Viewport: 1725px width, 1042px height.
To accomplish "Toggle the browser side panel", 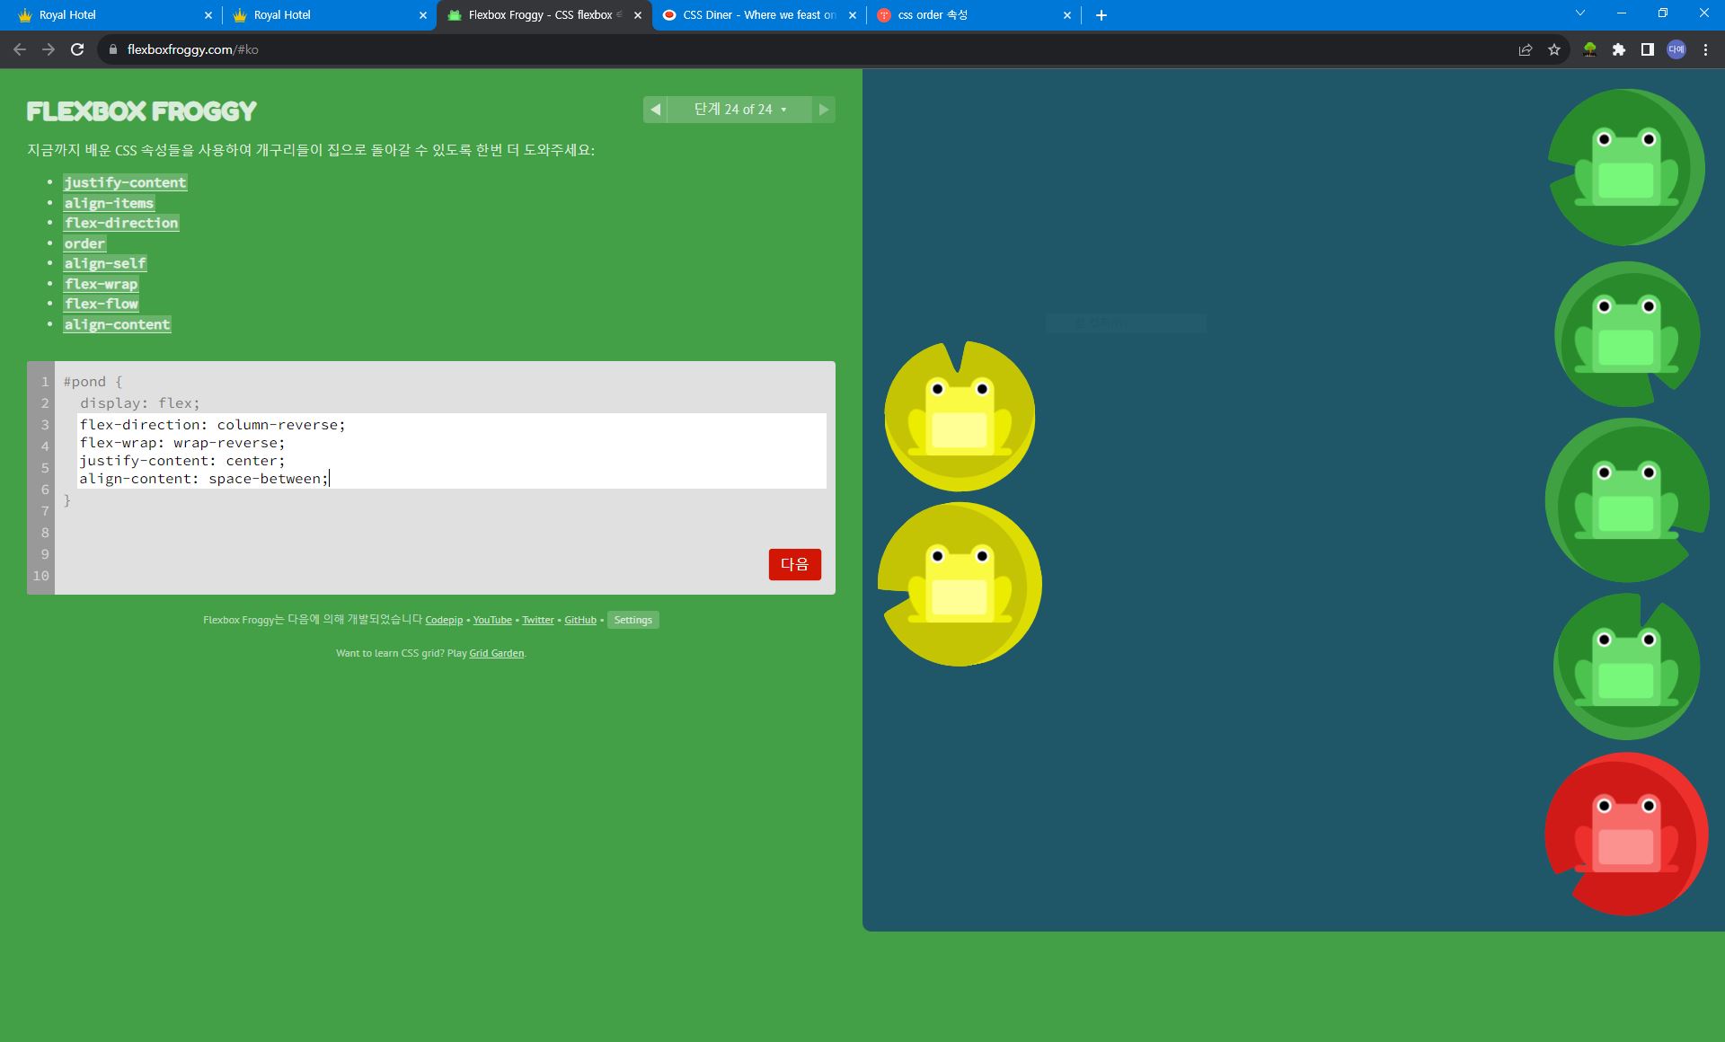I will pos(1648,49).
